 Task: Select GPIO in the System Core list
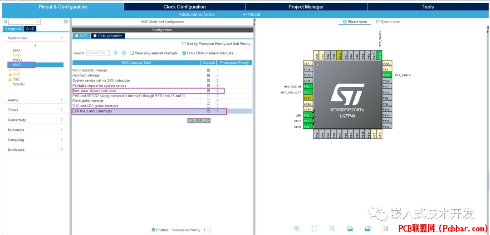pyautogui.click(x=17, y=55)
